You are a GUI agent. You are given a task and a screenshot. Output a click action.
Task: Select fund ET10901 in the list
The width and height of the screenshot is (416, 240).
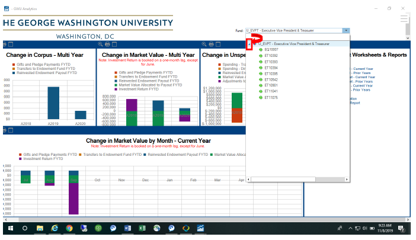(x=271, y=85)
